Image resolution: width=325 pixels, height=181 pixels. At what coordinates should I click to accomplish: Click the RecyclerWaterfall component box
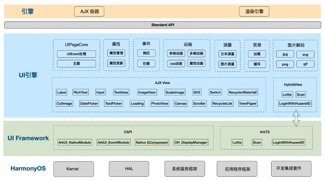[x=243, y=92]
